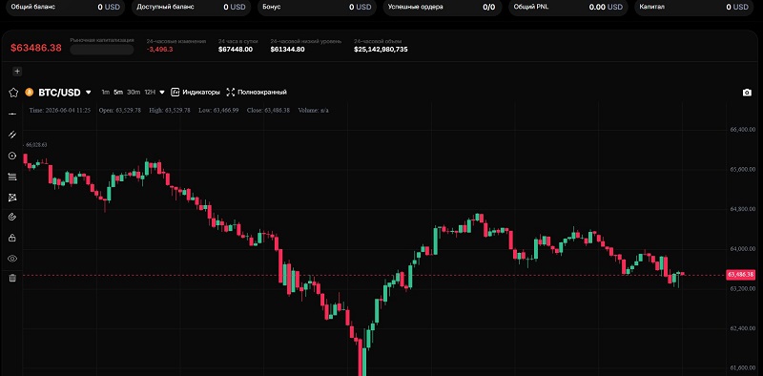Take a chart snapshot with camera icon
763x376 pixels.
[x=747, y=93]
